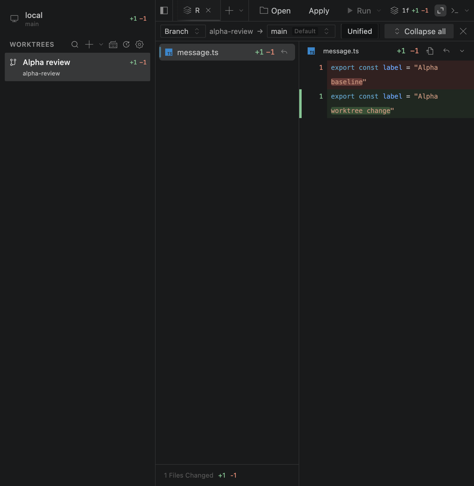Image resolution: width=474 pixels, height=486 pixels.
Task: Click the TS file icon in diff header
Action: (x=311, y=51)
